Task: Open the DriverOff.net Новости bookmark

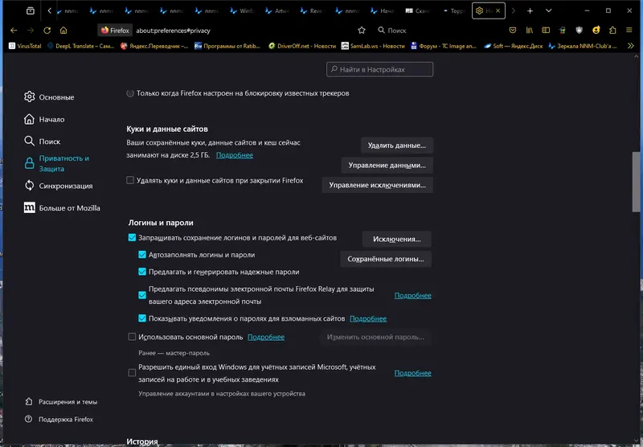Action: [302, 46]
